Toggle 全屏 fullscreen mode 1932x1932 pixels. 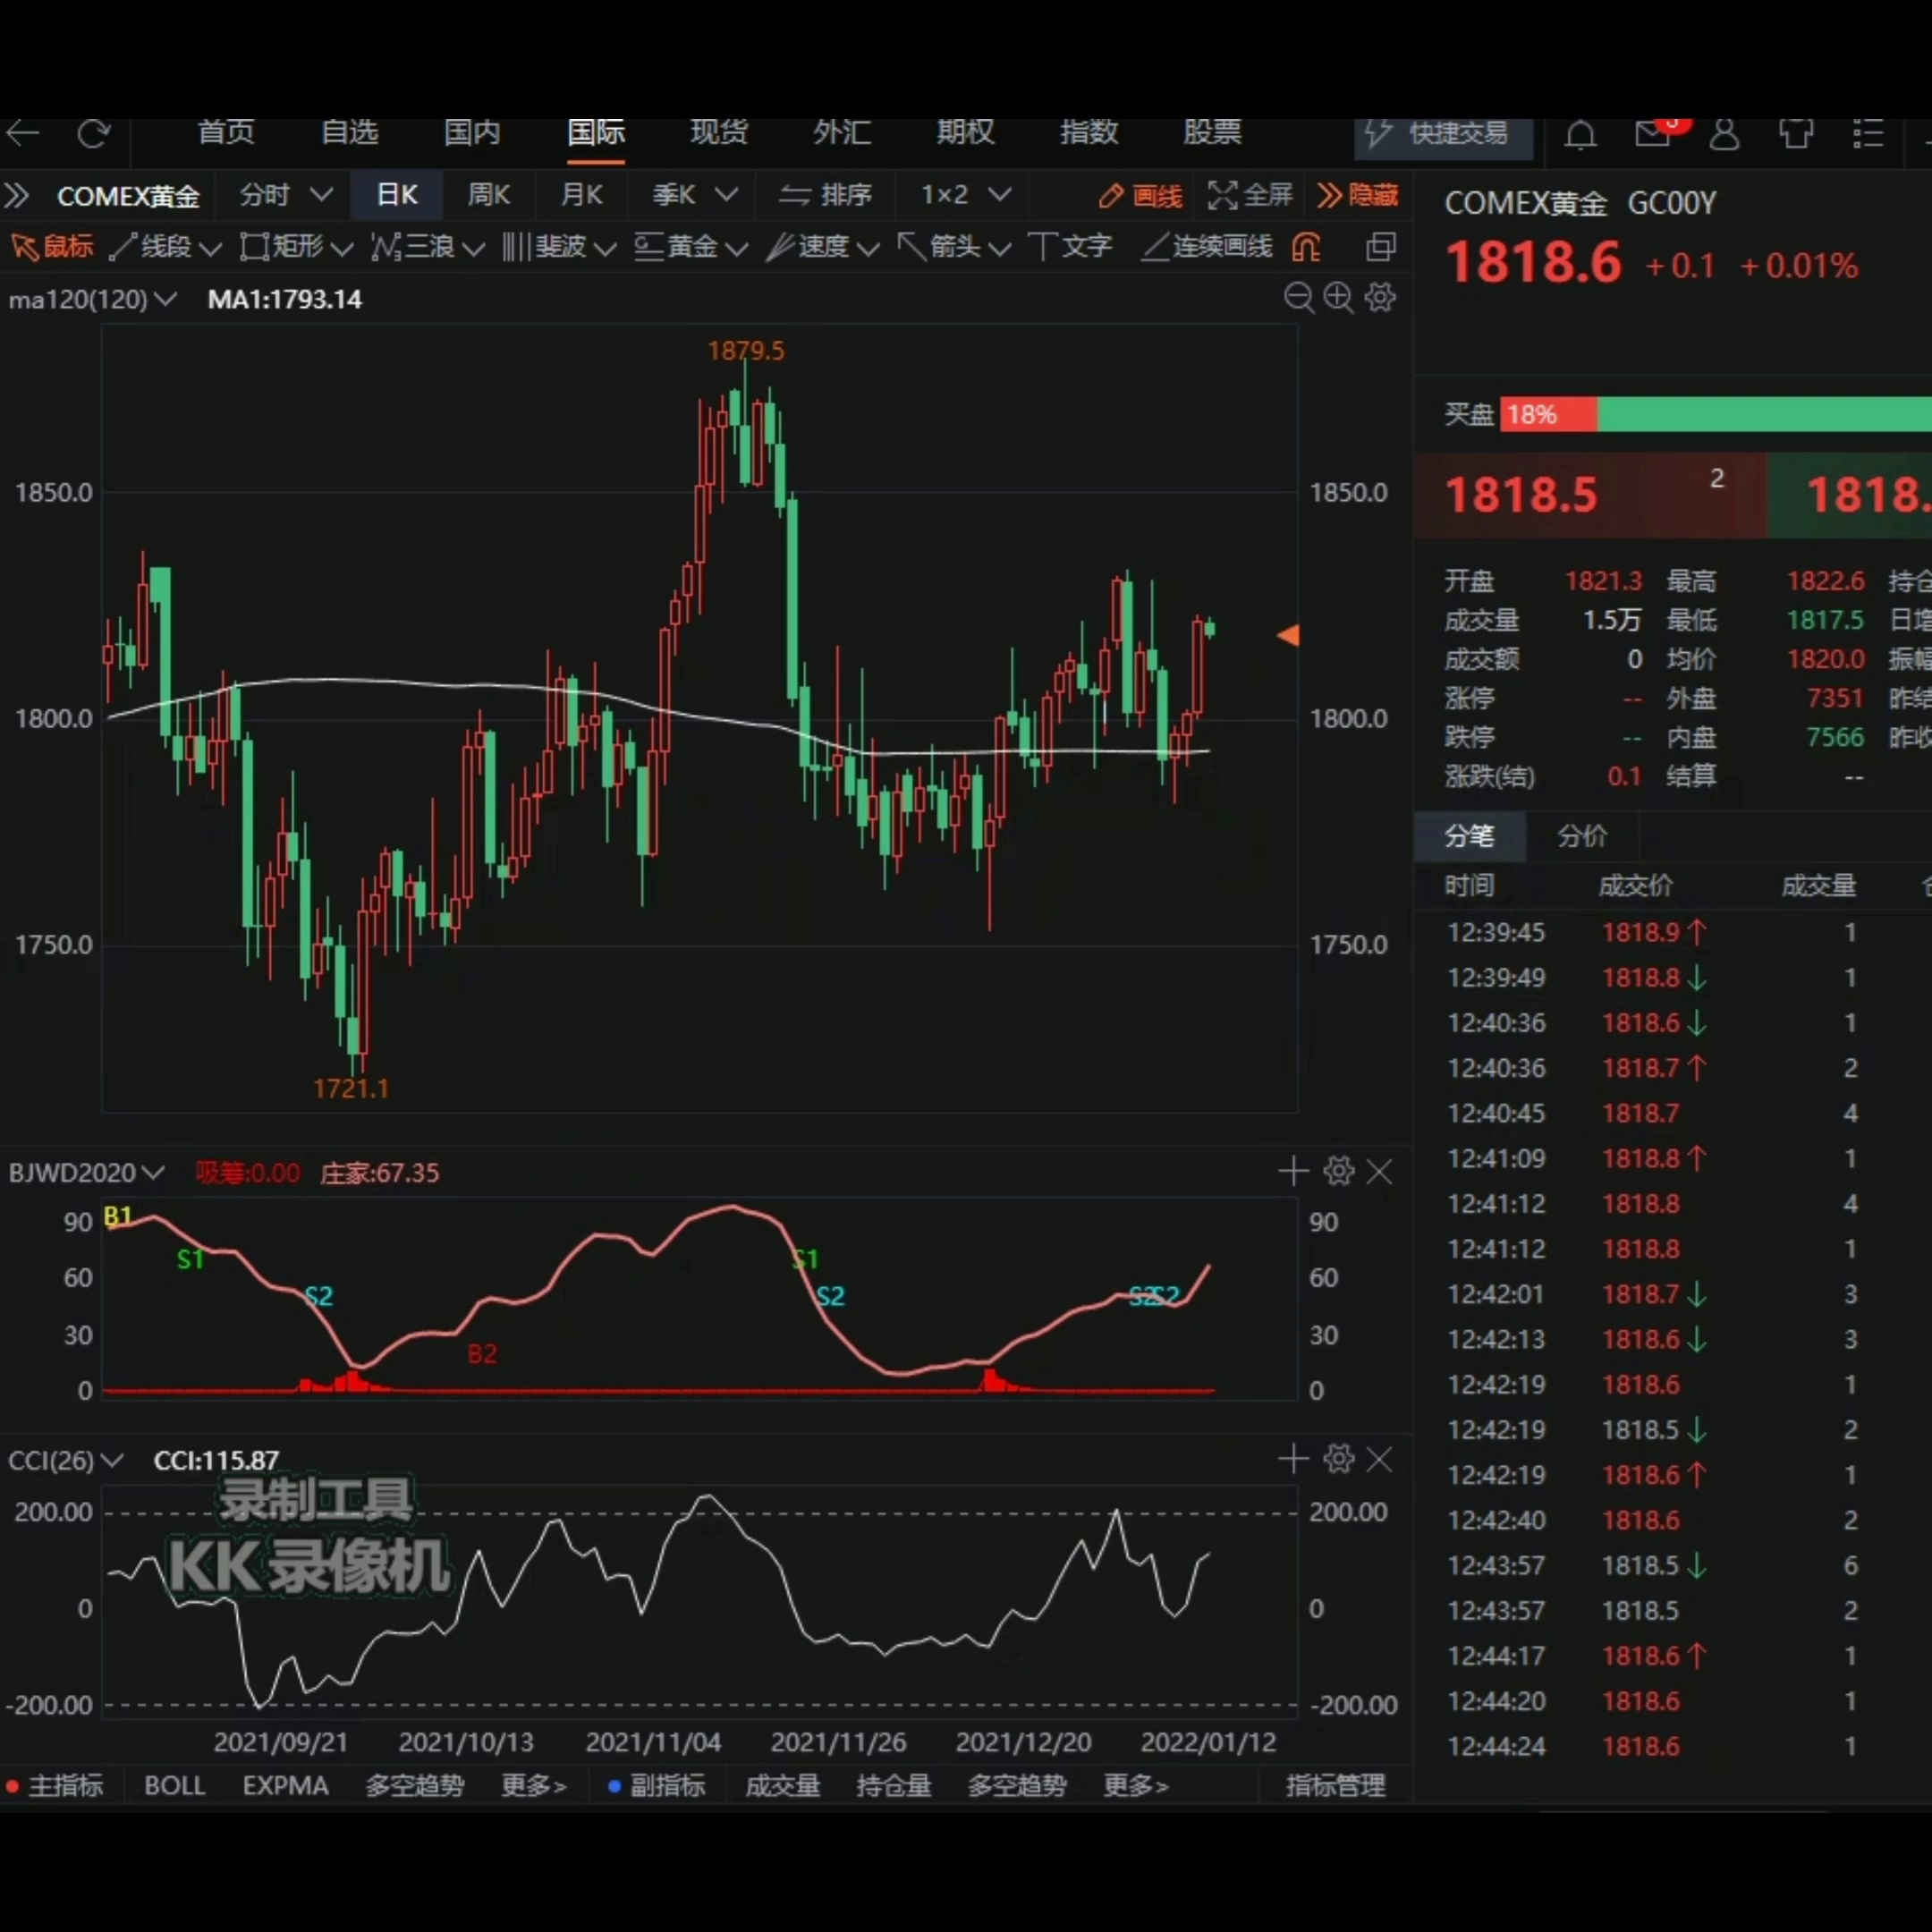pos(1250,195)
